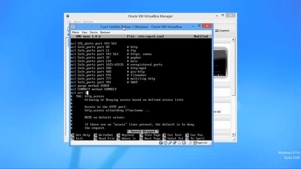This screenshot has width=301, height=169.
Task: Click the 'Modified' indicator in nano header
Action: pyautogui.click(x=201, y=37)
